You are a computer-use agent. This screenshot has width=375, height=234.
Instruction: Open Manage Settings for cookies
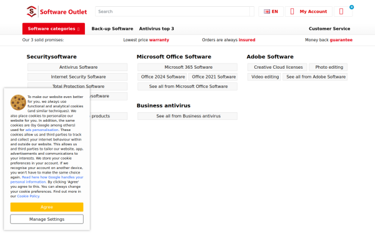pos(47,219)
